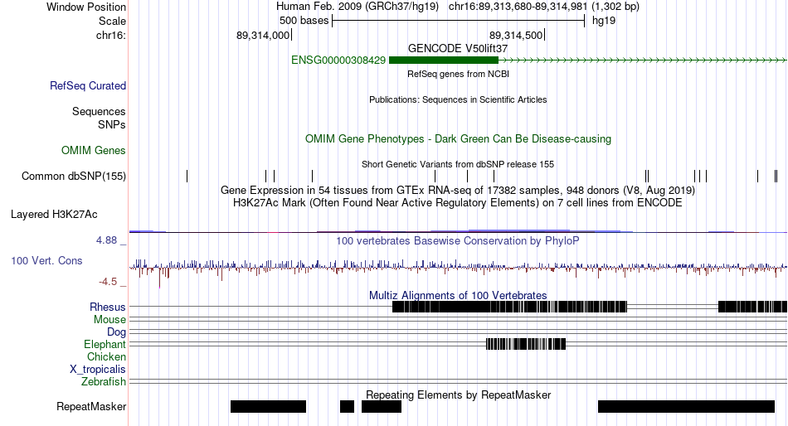Click the Elephant alignment block
This screenshot has width=788, height=426.
526,344
